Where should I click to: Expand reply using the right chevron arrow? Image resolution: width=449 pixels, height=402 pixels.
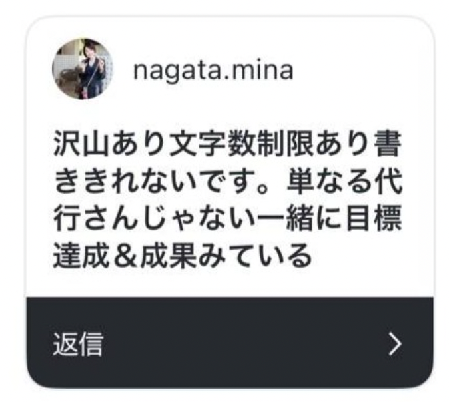(x=395, y=343)
